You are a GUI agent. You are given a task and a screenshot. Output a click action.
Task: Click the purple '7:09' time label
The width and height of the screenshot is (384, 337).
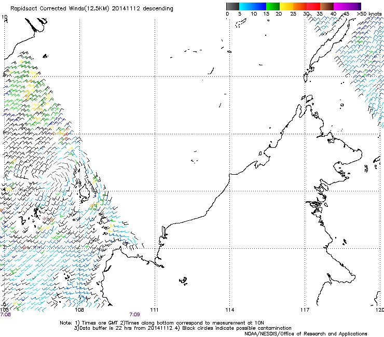pos(135,315)
